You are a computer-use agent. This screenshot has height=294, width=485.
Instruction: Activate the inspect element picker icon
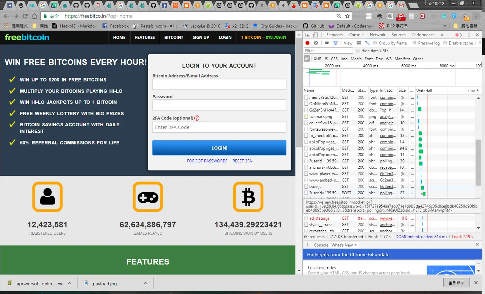click(308, 35)
